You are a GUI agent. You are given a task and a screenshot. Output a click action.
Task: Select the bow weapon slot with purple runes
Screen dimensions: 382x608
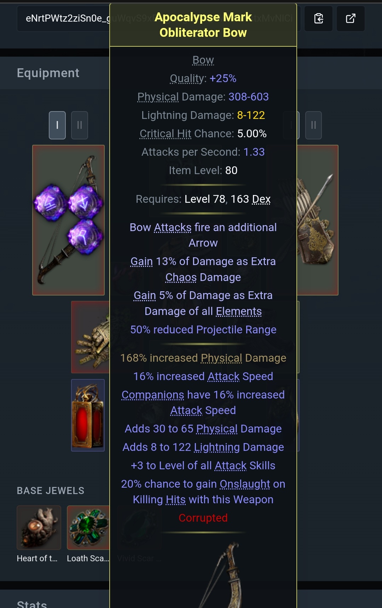pyautogui.click(x=68, y=220)
